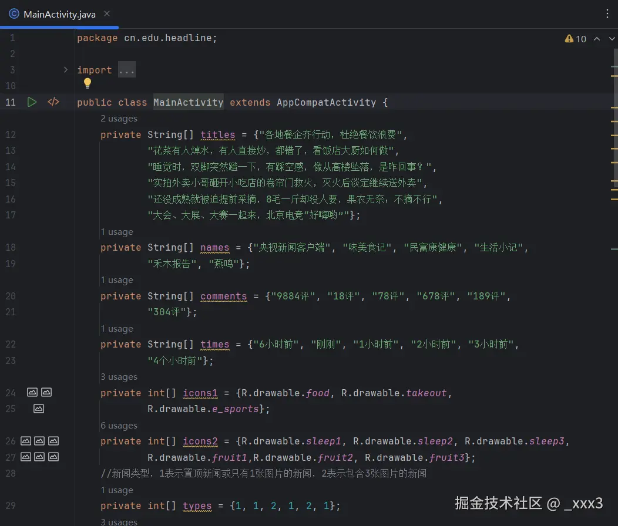The image size is (618, 526).
Task: Show the 3 usages hint above icons1
Action: (x=119, y=377)
